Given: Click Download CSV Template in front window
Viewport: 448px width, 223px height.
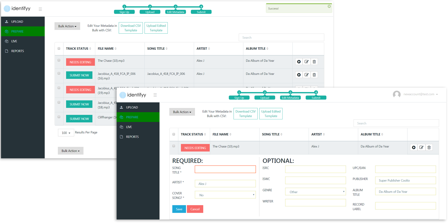Looking at the screenshot, I should pyautogui.click(x=245, y=114).
